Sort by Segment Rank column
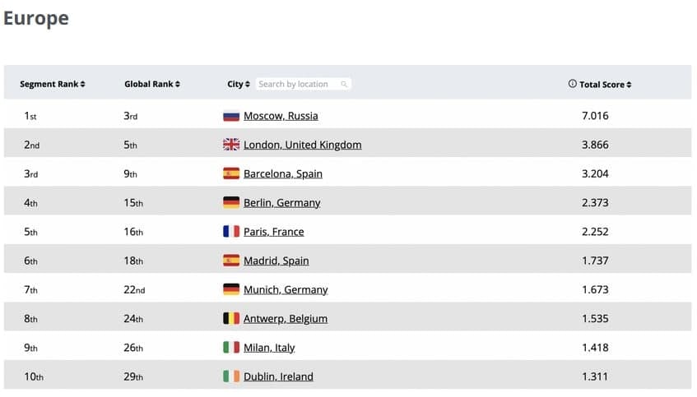The image size is (697, 397). pyautogui.click(x=53, y=84)
